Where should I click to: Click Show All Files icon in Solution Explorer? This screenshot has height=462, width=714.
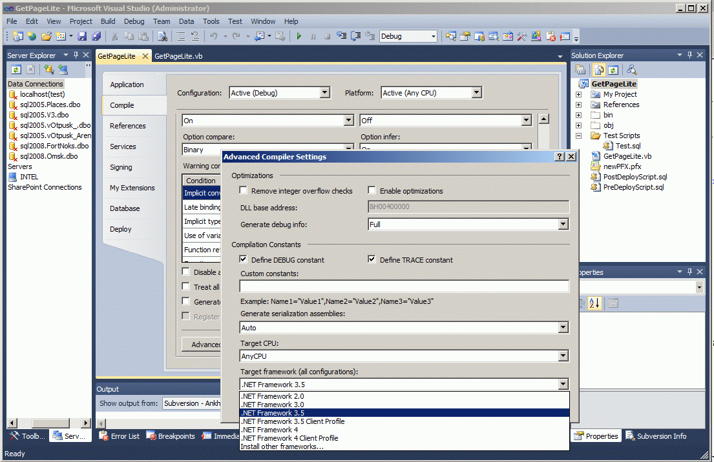pyautogui.click(x=599, y=70)
